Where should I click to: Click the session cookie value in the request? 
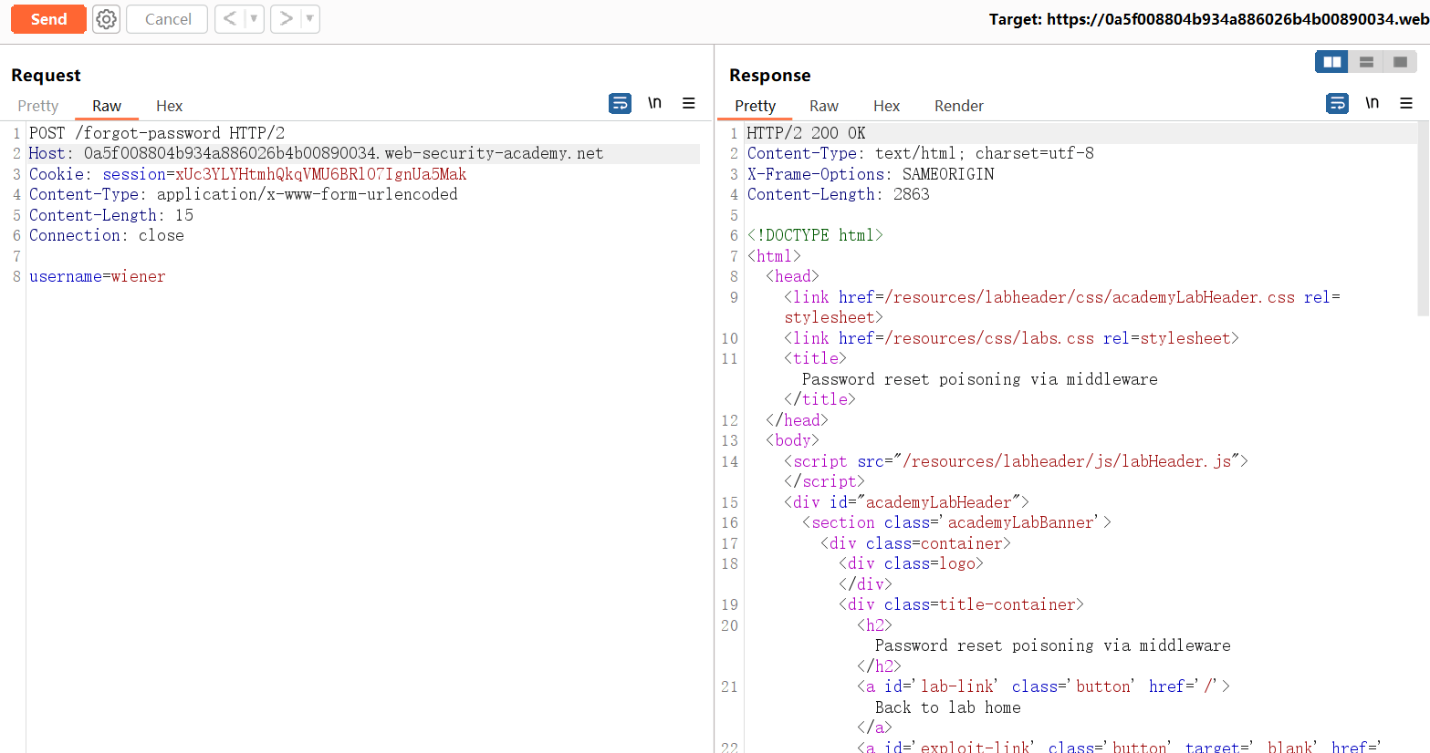pos(320,174)
